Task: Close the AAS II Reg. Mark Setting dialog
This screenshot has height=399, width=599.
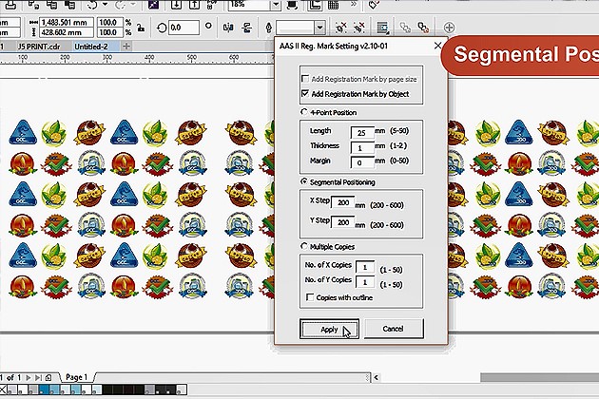Action: 437,46
